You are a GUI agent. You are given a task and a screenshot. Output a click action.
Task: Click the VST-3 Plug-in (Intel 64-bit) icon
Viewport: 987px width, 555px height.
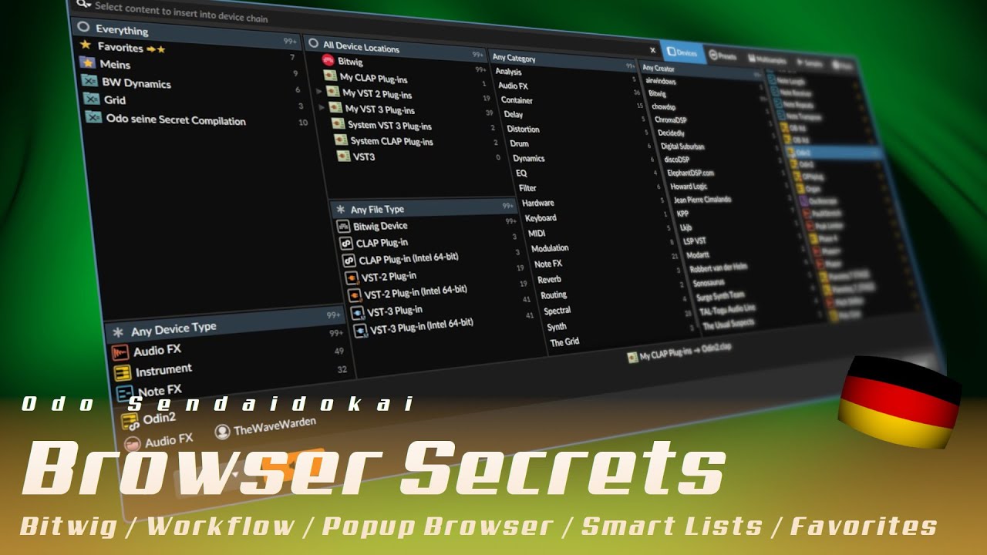(361, 331)
